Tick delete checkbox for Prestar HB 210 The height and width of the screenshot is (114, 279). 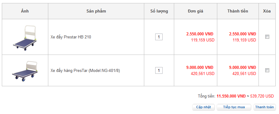point(267,37)
